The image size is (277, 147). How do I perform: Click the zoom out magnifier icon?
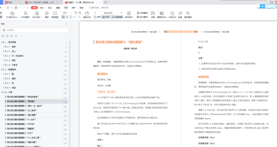[76, 13]
